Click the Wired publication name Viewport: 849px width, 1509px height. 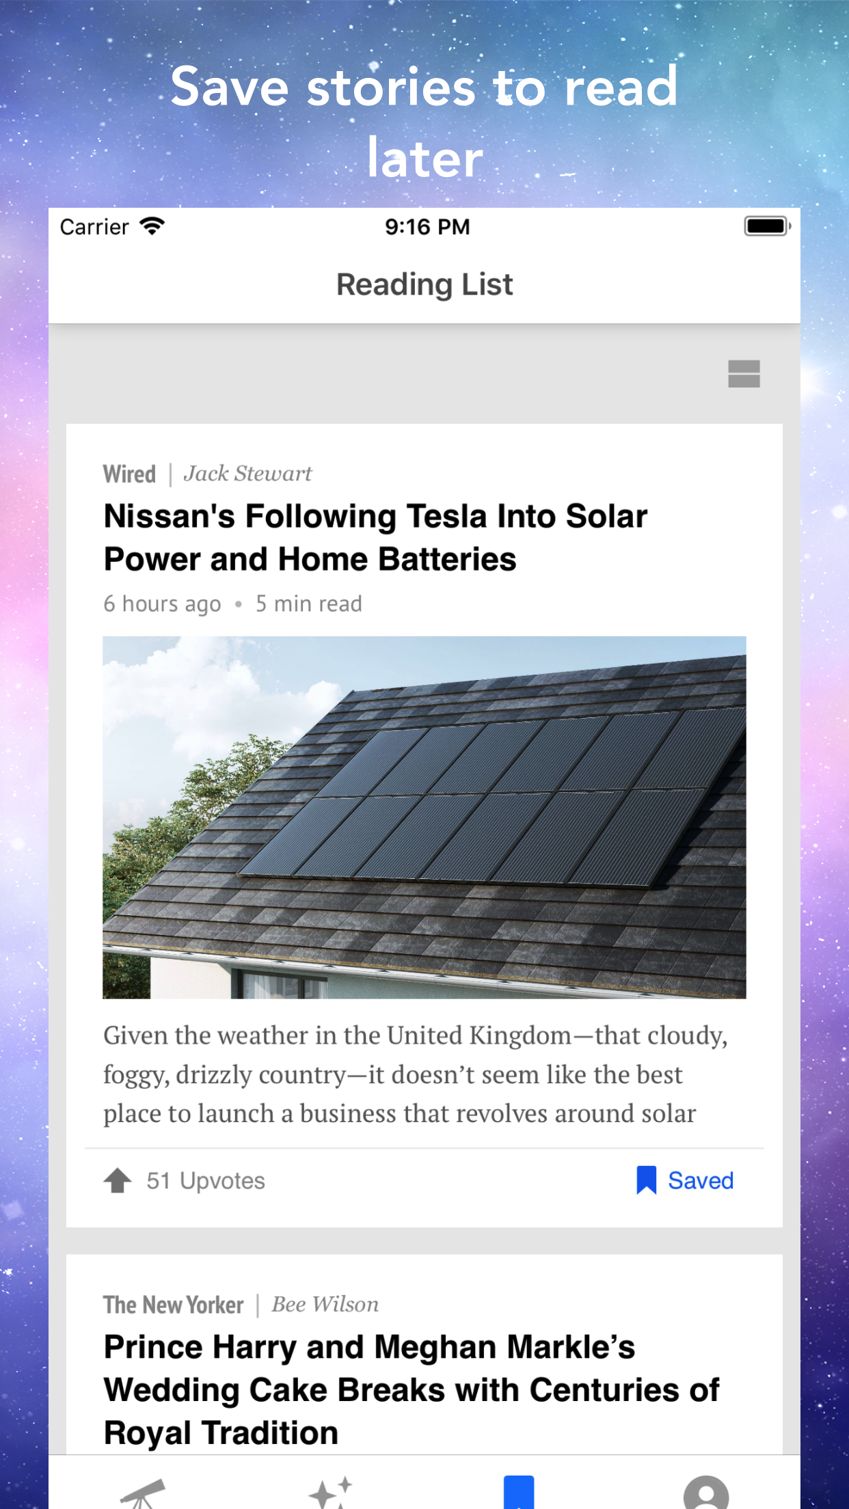(130, 473)
